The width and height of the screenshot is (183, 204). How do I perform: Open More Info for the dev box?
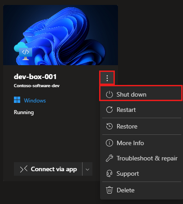tap(141, 143)
